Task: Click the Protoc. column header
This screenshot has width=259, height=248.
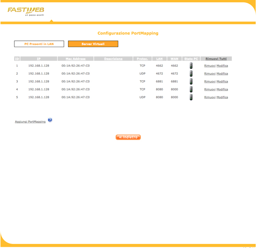Action: pyautogui.click(x=142, y=59)
